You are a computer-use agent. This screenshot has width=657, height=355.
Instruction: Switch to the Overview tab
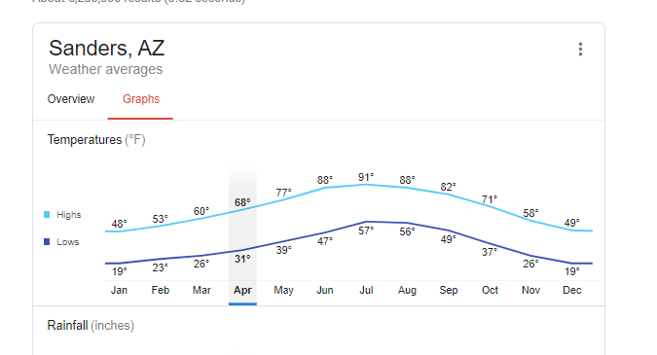(x=71, y=99)
